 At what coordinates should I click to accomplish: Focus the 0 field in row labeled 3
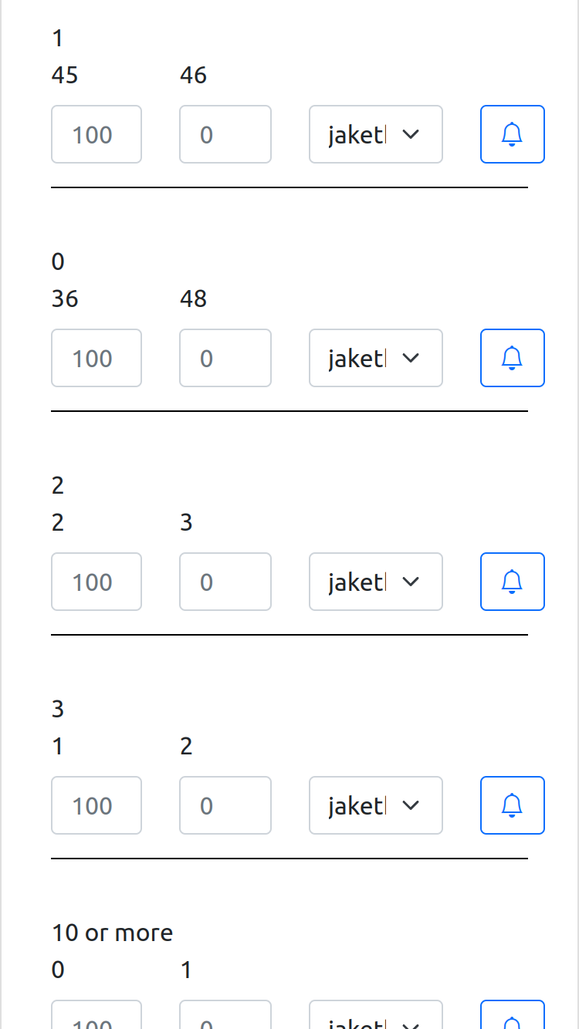click(225, 805)
